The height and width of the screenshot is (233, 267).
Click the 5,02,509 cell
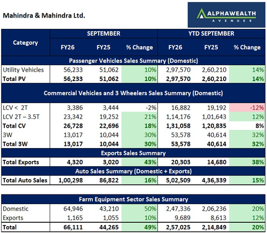click(x=178, y=181)
